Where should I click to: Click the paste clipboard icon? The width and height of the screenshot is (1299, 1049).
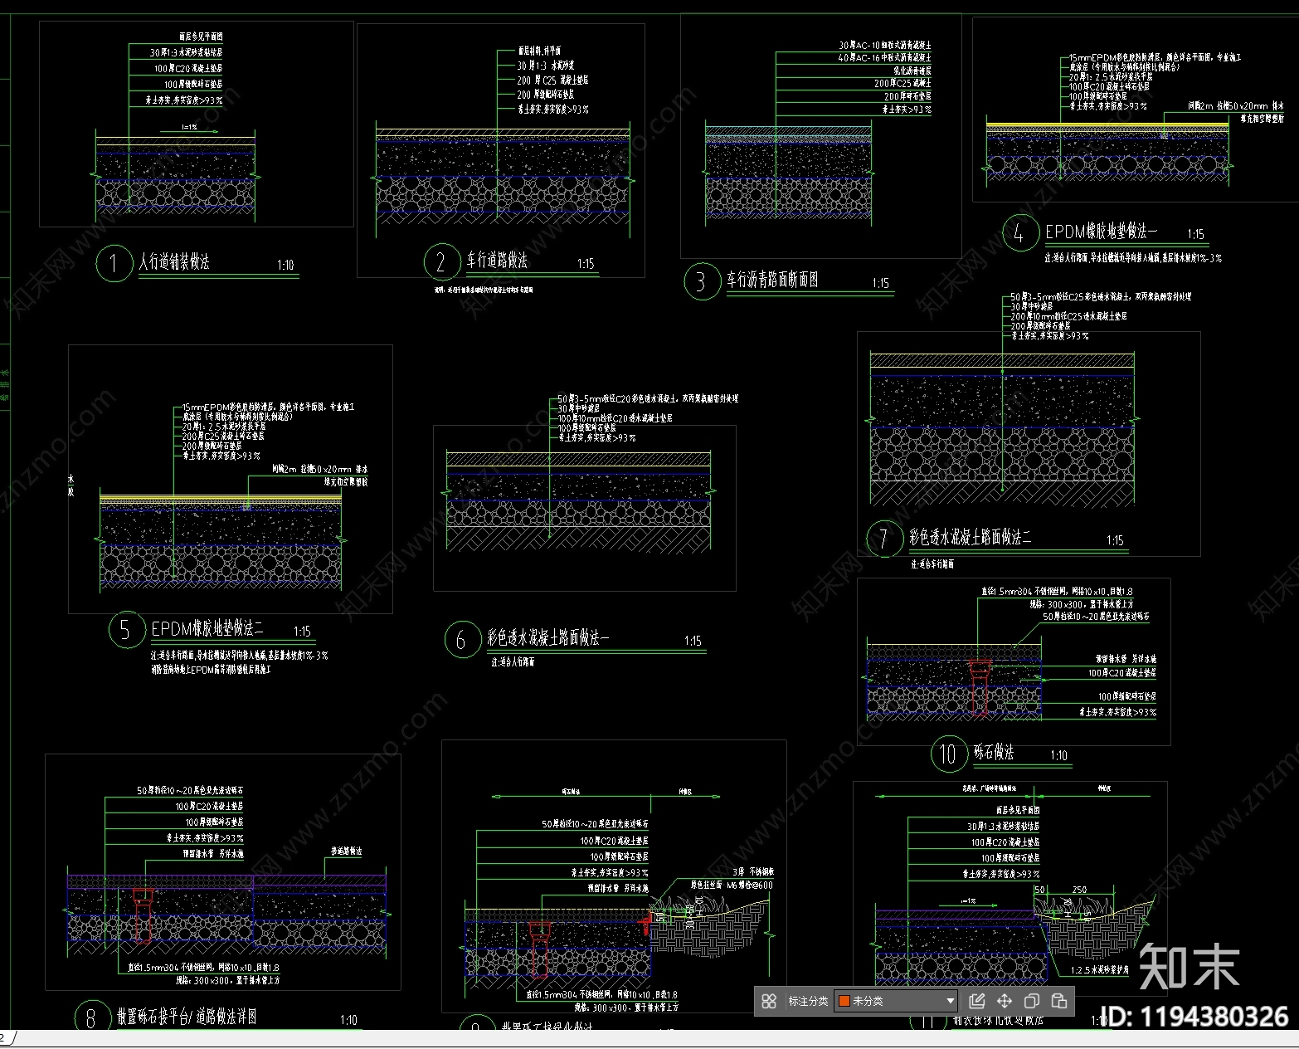point(1059,1001)
